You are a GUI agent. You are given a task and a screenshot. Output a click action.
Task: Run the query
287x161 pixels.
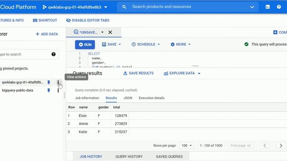(x=85, y=45)
